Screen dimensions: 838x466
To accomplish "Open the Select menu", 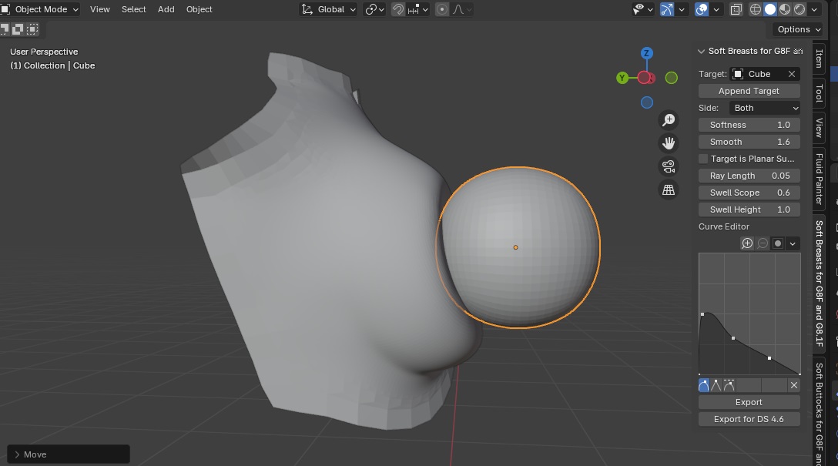I will [133, 9].
